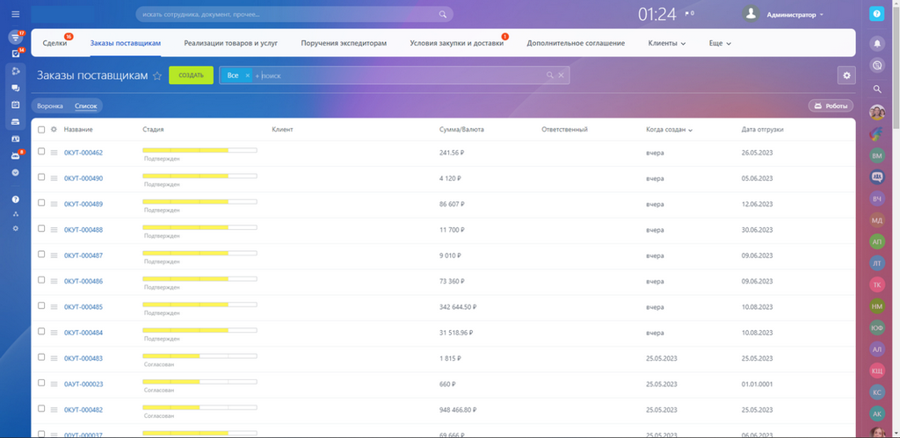Open Поручения экспедиторам tab

pyautogui.click(x=344, y=43)
